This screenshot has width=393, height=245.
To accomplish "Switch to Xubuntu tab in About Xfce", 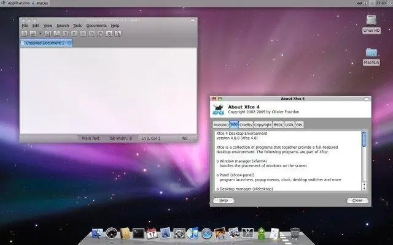I will pos(221,125).
